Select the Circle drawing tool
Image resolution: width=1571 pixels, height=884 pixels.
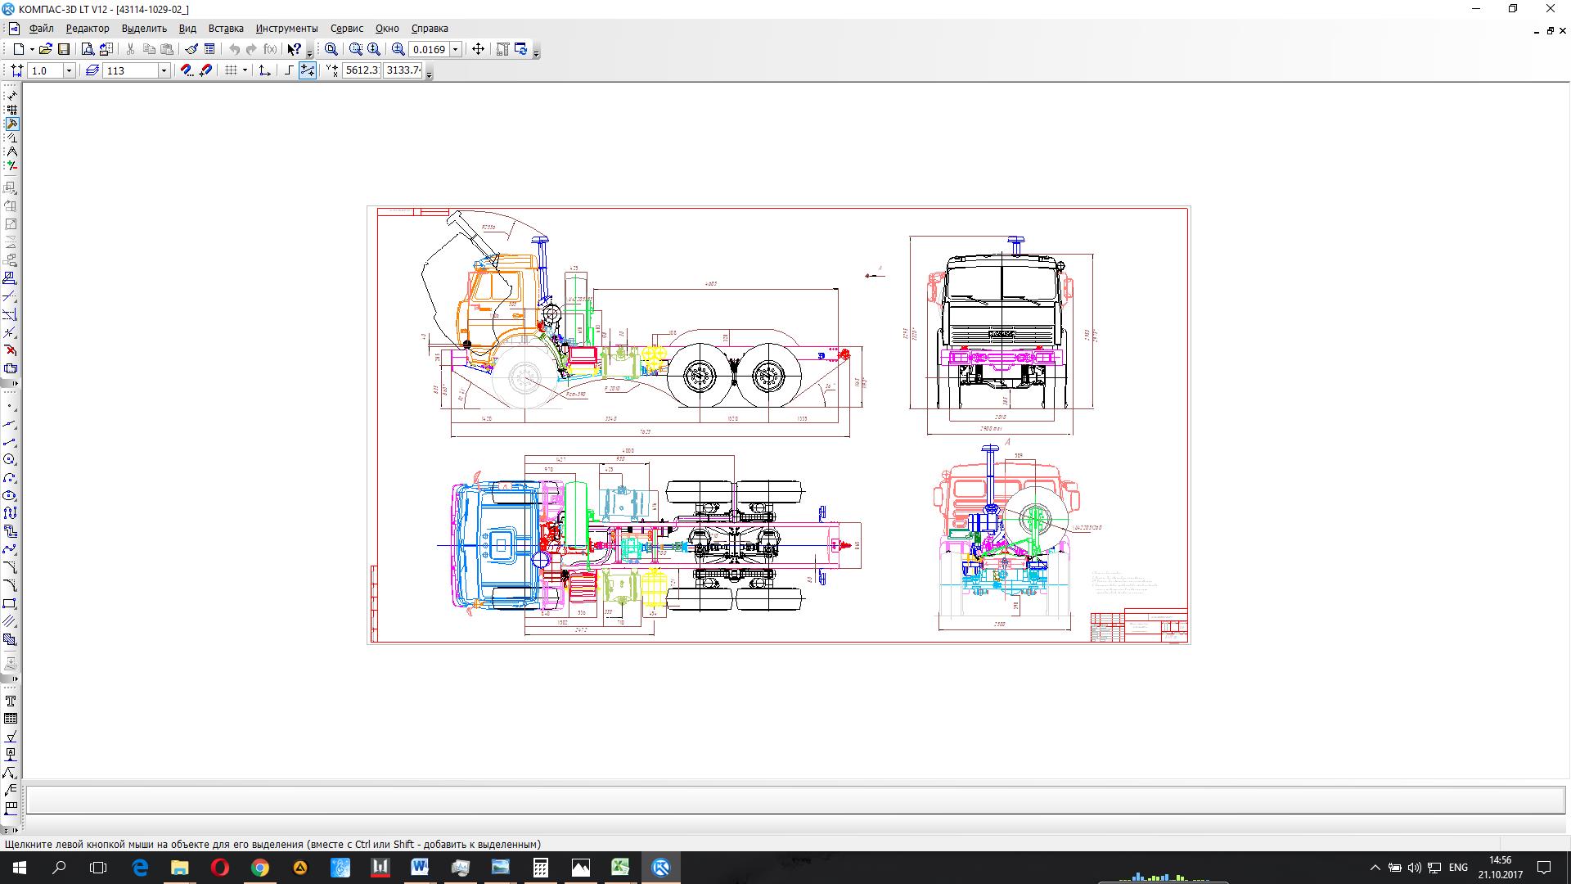tap(10, 460)
